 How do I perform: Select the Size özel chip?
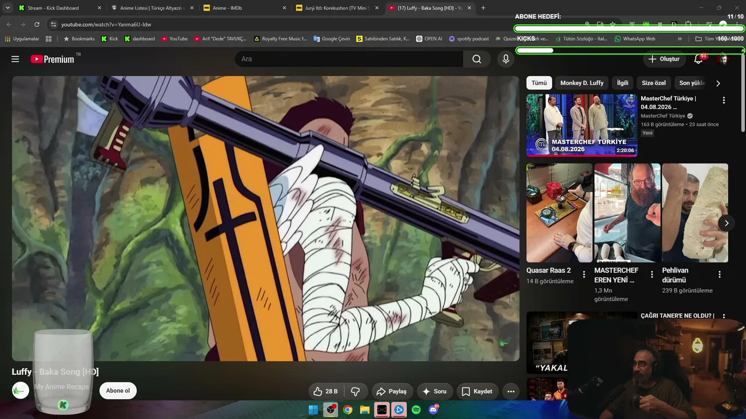coord(653,83)
